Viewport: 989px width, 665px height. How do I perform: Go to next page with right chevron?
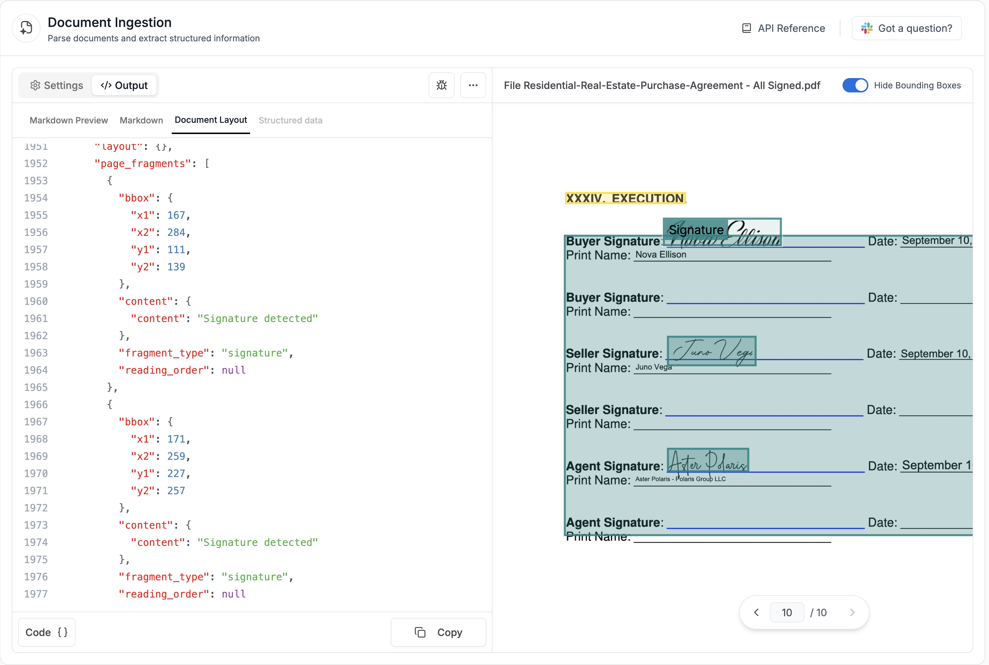pyautogui.click(x=852, y=612)
